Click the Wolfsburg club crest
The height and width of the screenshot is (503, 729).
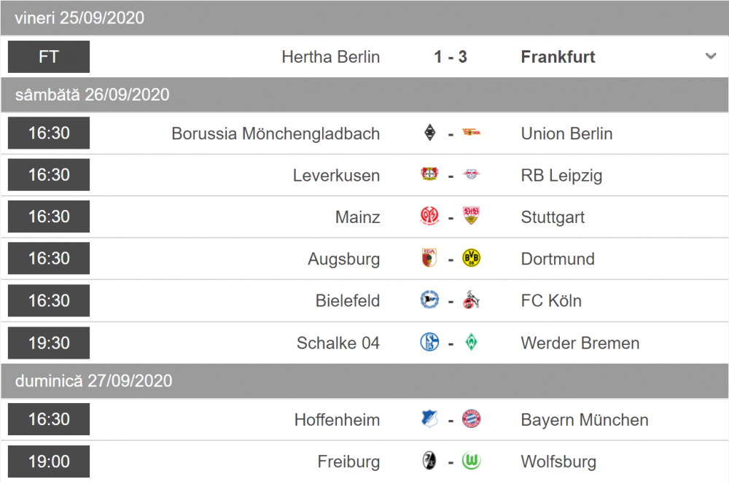[x=472, y=461]
